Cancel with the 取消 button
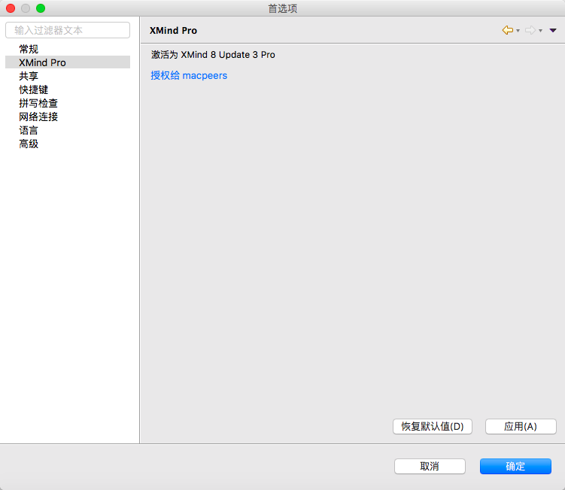 (430, 467)
